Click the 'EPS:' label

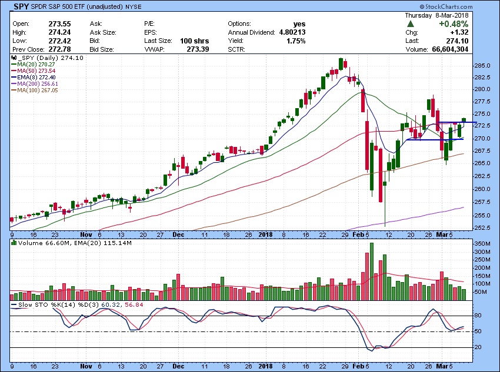pos(151,32)
